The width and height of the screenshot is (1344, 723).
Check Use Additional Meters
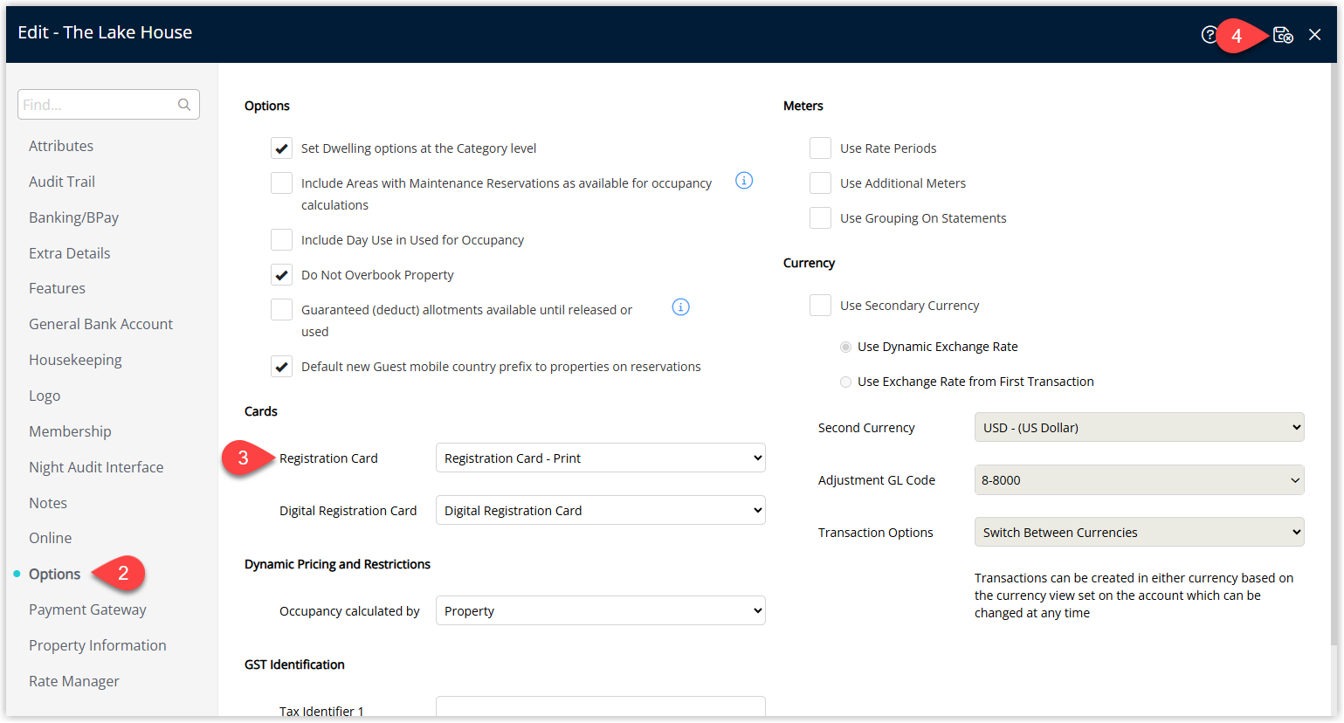pyautogui.click(x=820, y=183)
